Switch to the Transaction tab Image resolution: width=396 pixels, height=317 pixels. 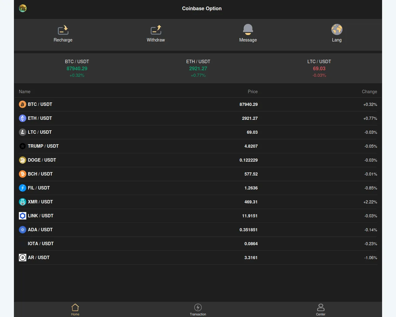(198, 309)
